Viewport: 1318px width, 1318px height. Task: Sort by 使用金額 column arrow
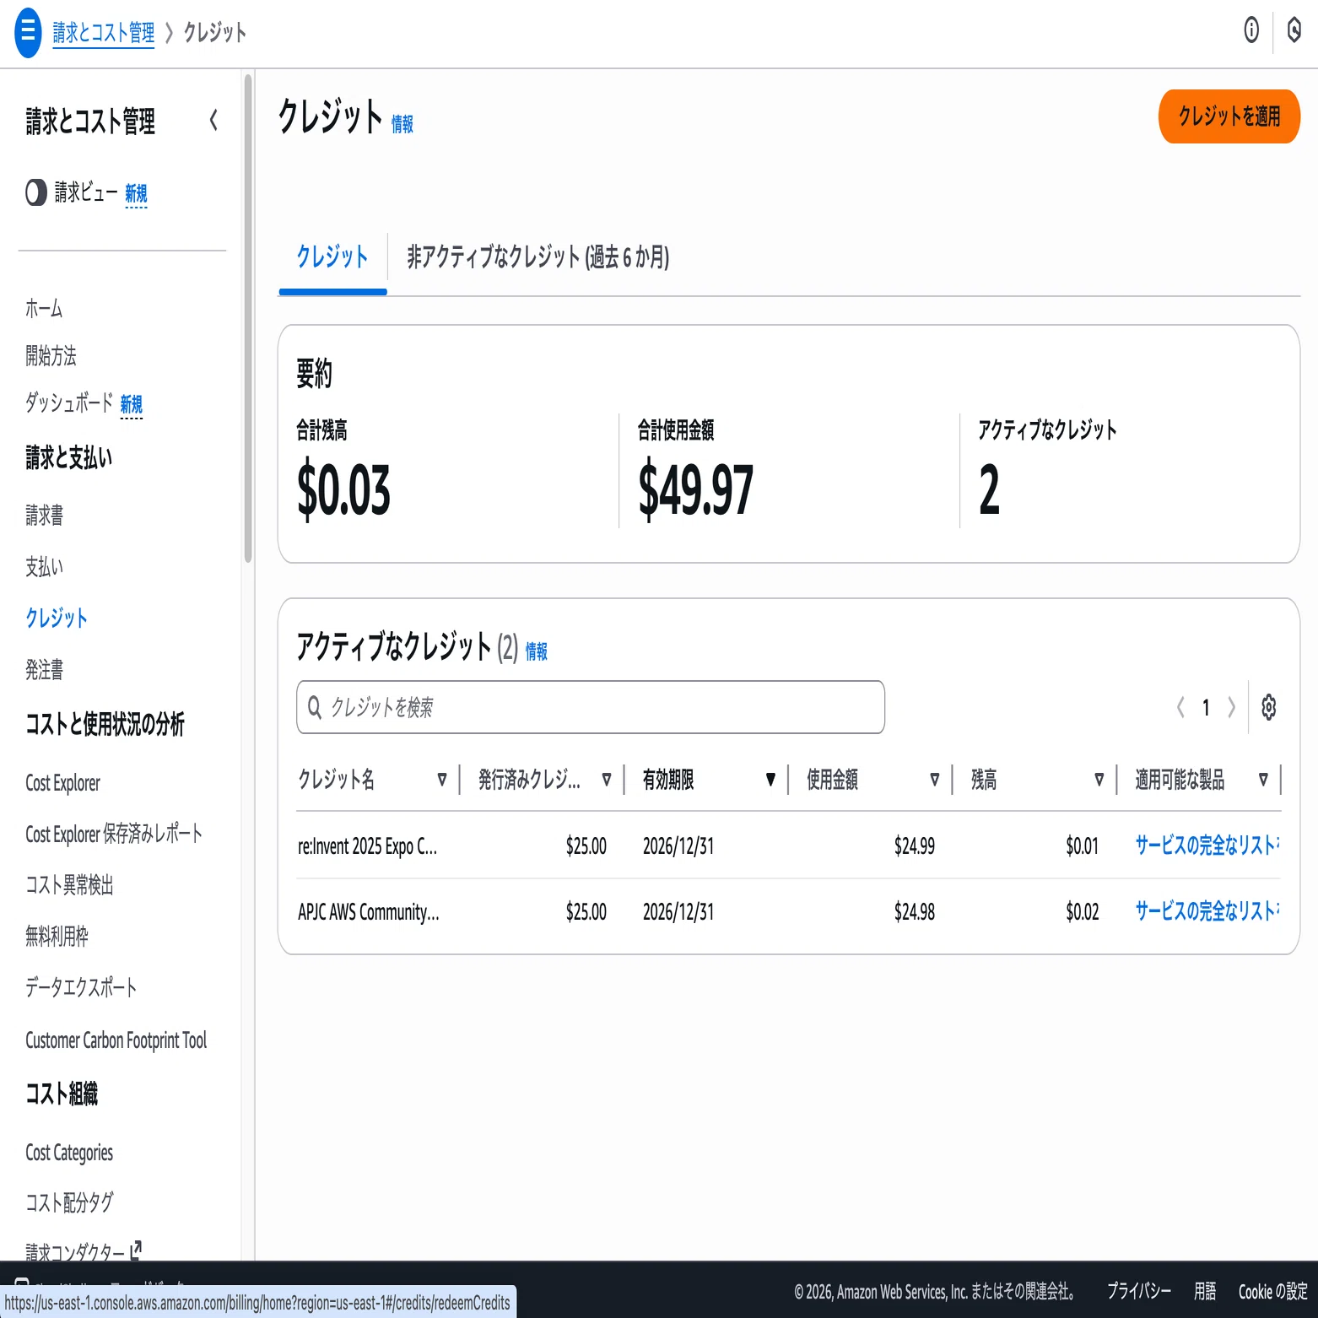point(935,780)
